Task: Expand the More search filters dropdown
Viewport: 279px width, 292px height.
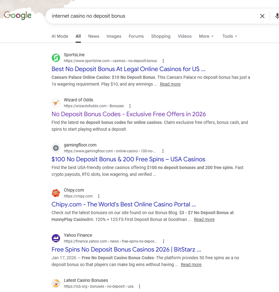Action: (206, 36)
